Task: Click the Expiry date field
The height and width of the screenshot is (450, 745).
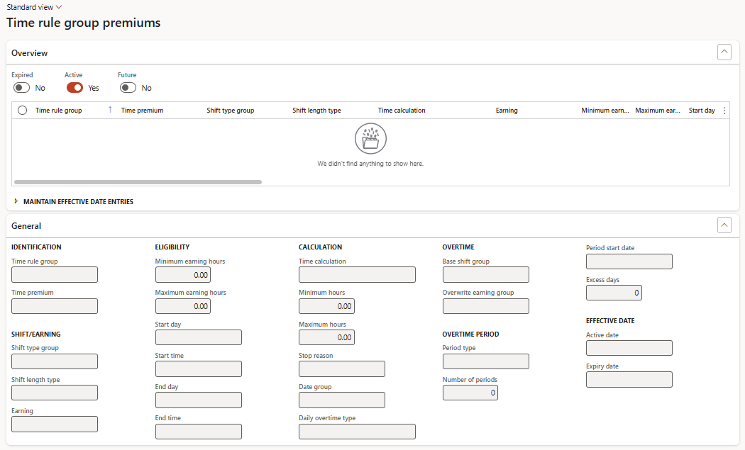Action: coord(629,379)
